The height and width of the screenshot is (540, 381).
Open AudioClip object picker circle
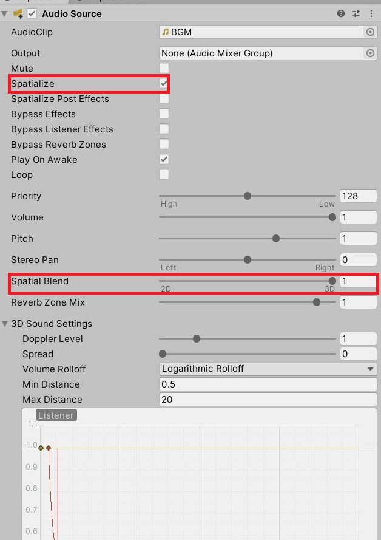[x=370, y=32]
